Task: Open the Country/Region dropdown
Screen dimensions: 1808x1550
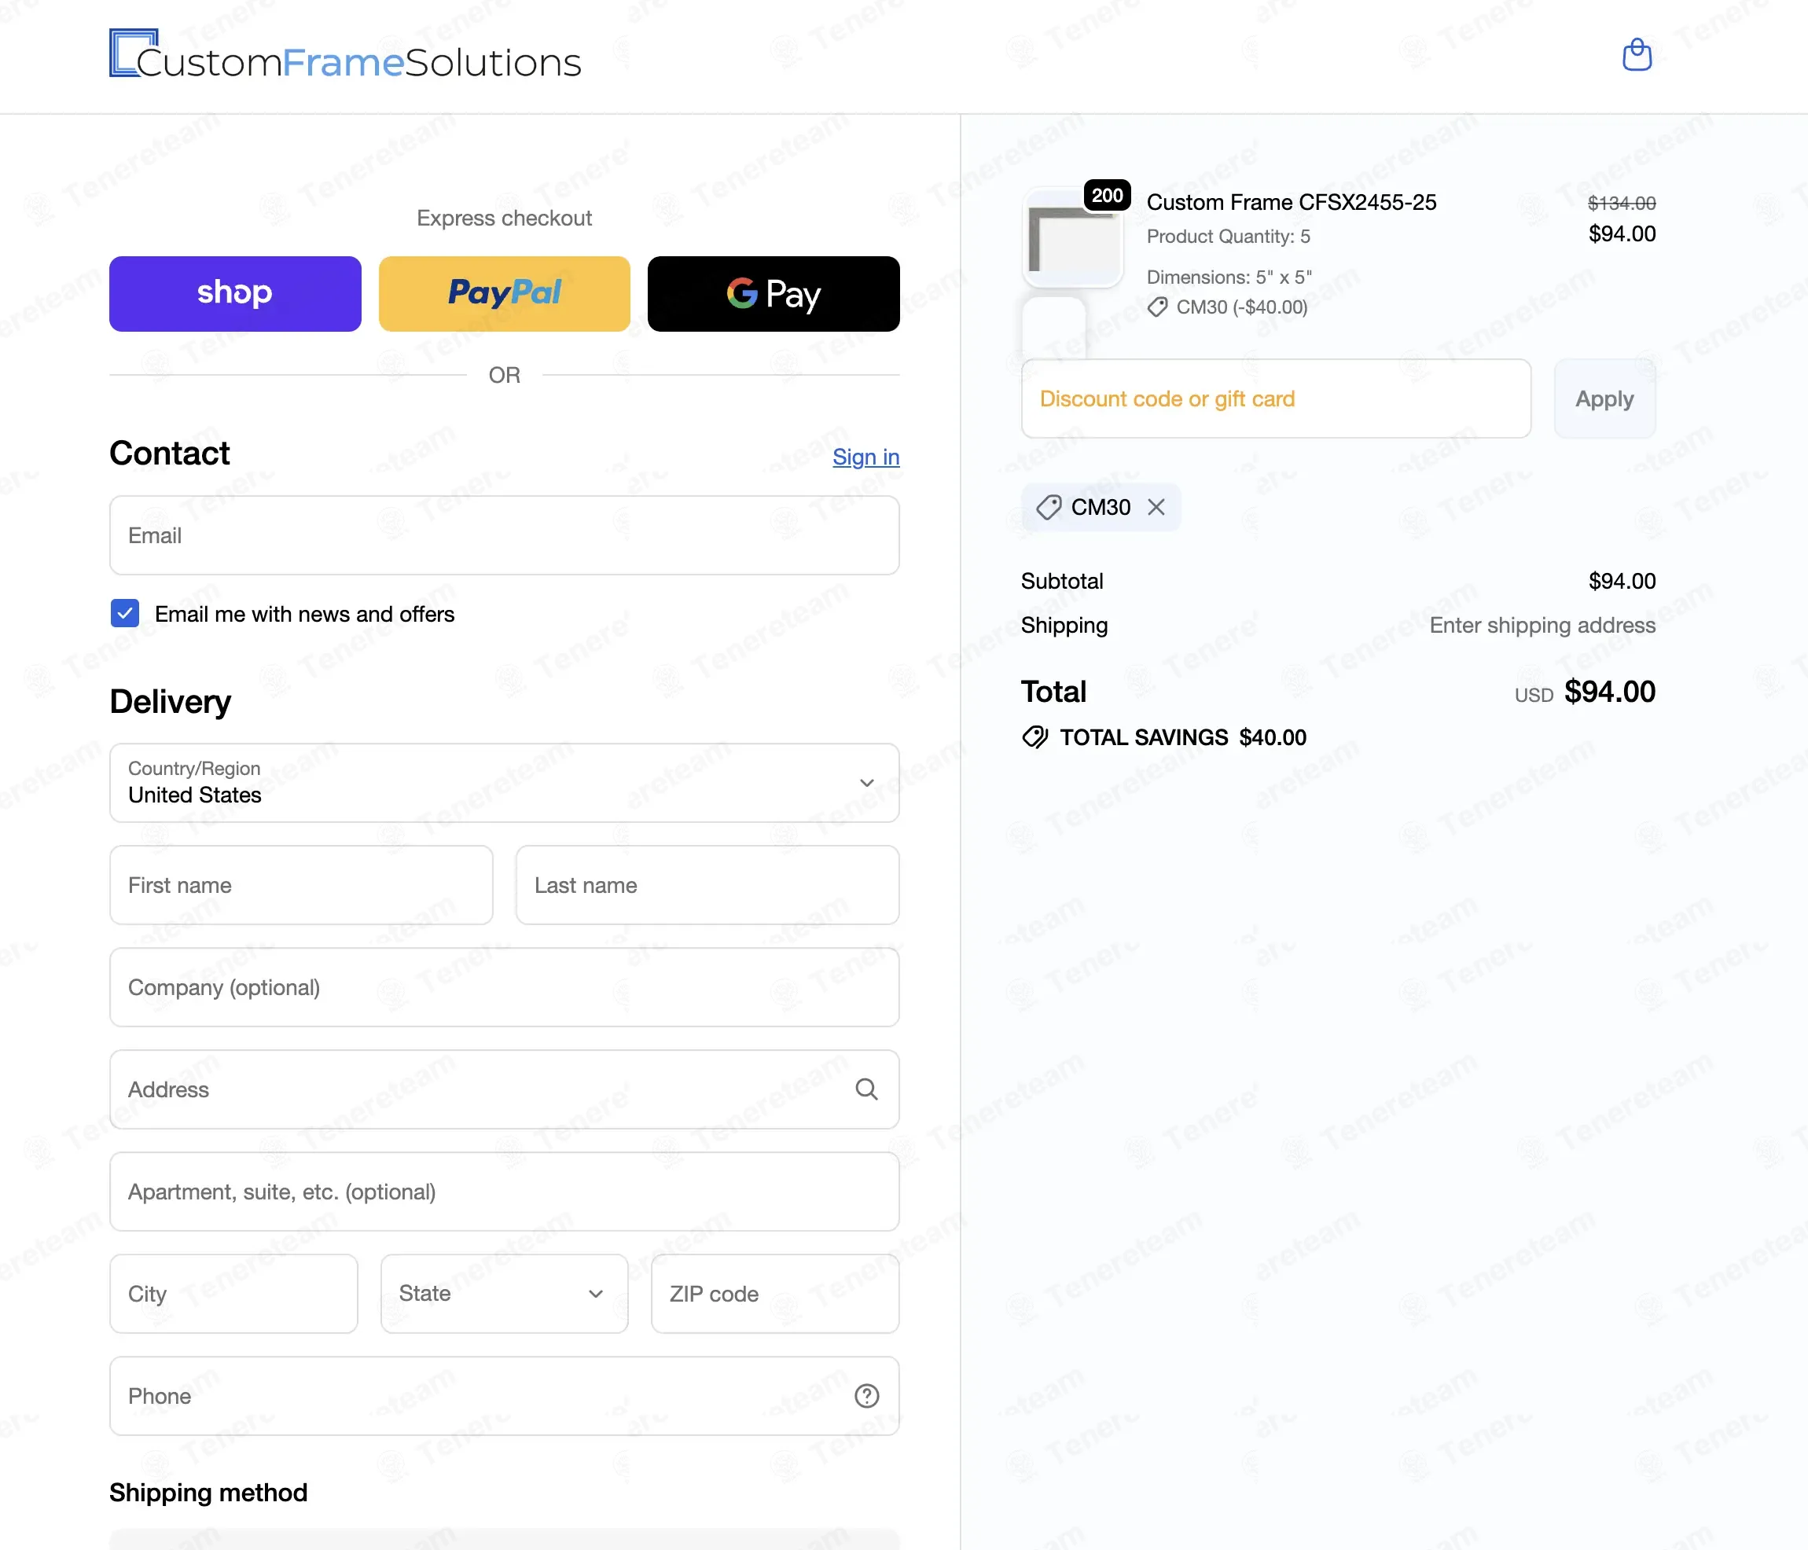Action: point(505,782)
